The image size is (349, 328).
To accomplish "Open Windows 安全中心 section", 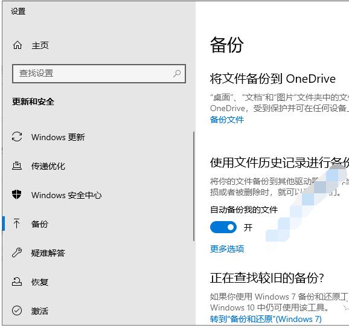I will (x=66, y=195).
